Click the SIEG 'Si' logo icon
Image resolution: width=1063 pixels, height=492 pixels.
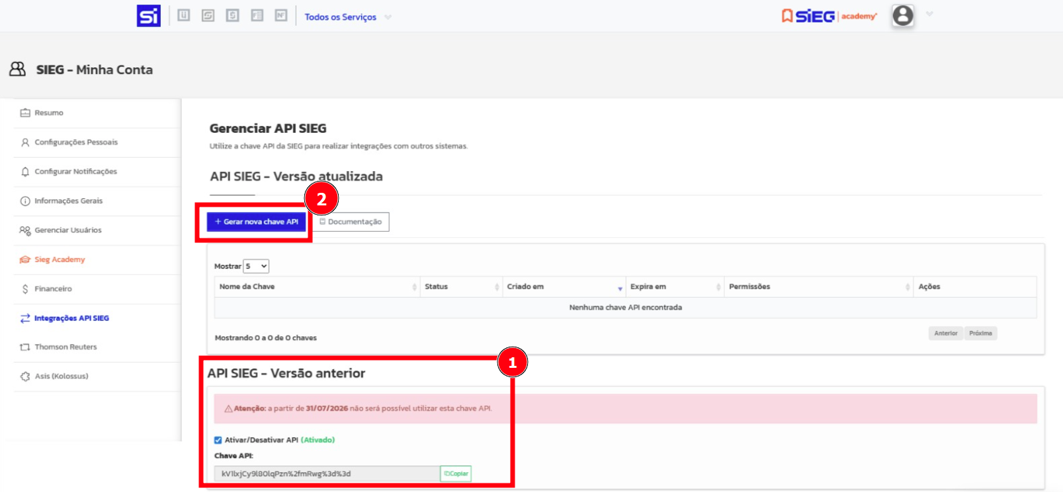click(x=148, y=16)
